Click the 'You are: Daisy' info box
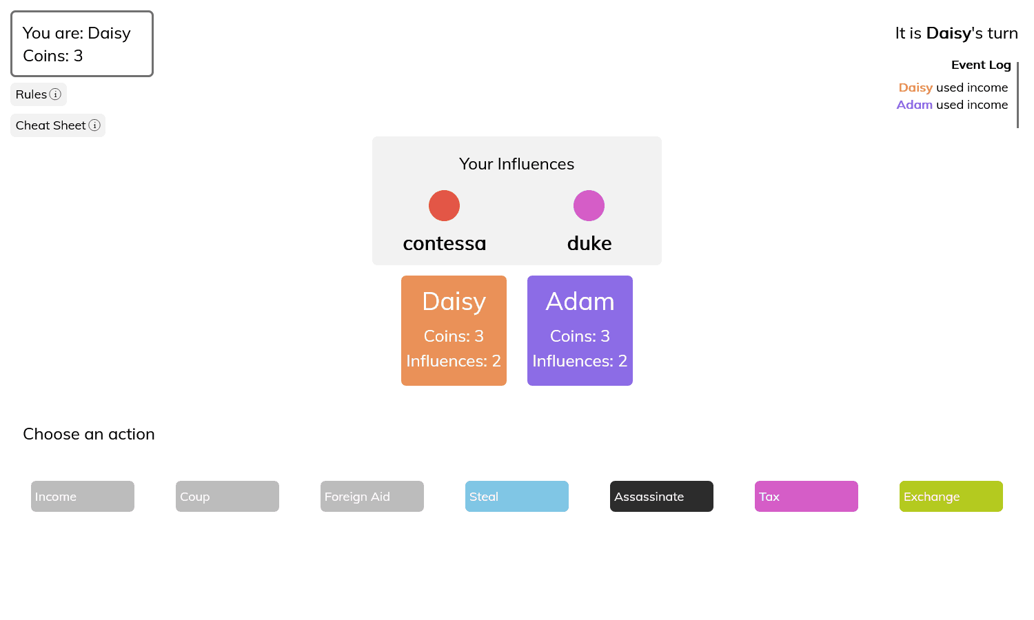Image resolution: width=1034 pixels, height=620 pixels. (82, 44)
